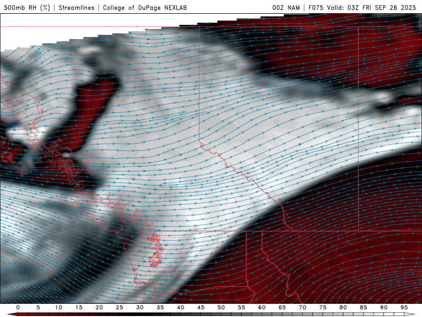Click the '80' colorbar scale label
The width and height of the screenshot is (422, 317).
343,307
